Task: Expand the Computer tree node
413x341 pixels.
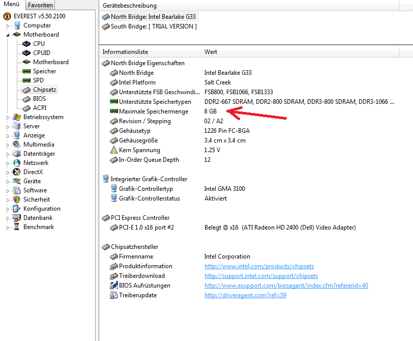Action: pyautogui.click(x=8, y=26)
